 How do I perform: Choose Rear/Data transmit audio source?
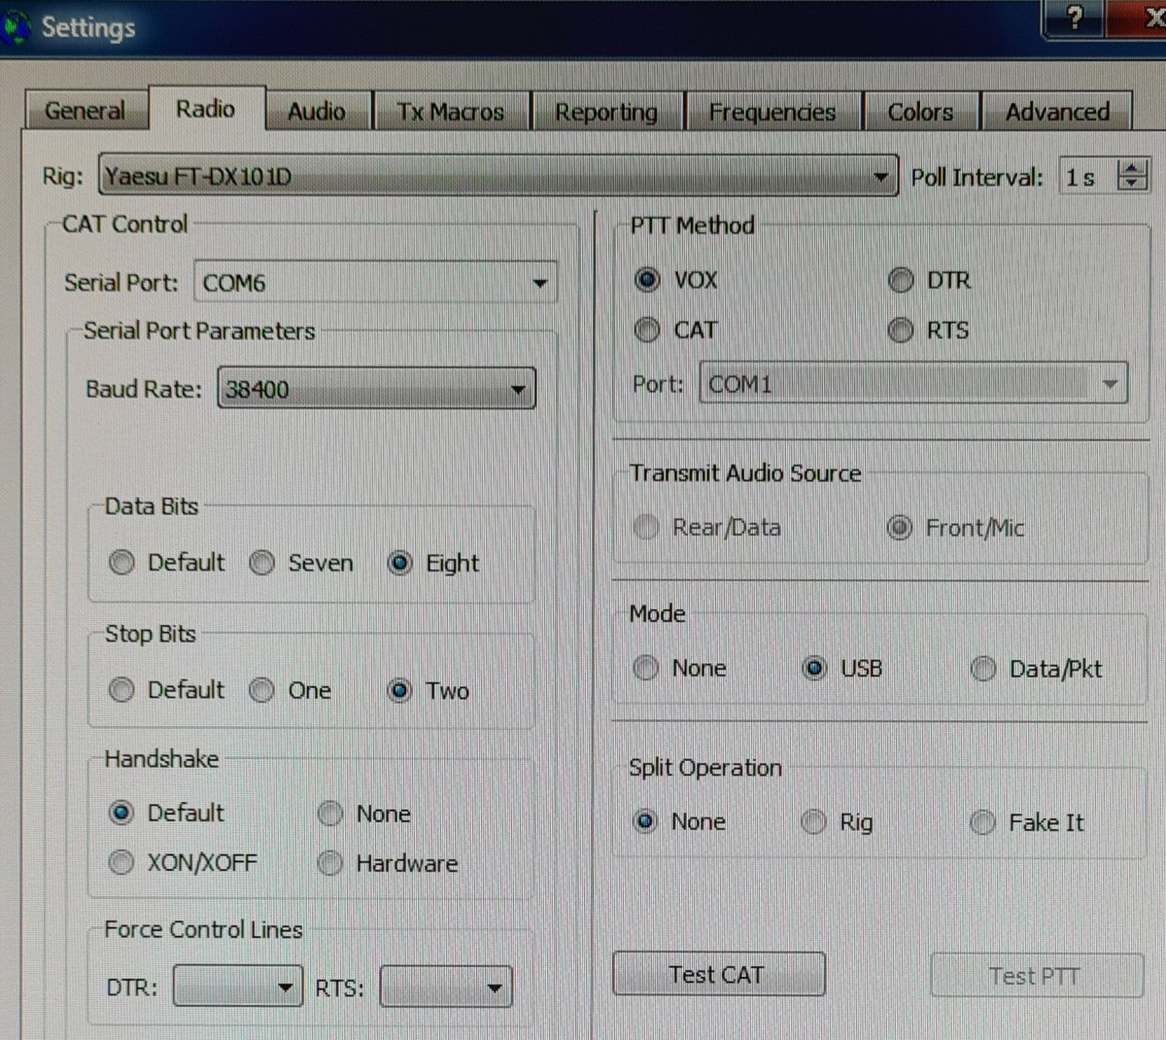(x=707, y=527)
